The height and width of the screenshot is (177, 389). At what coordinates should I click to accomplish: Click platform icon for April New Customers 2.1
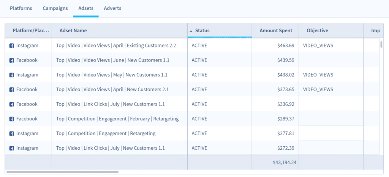12,90
